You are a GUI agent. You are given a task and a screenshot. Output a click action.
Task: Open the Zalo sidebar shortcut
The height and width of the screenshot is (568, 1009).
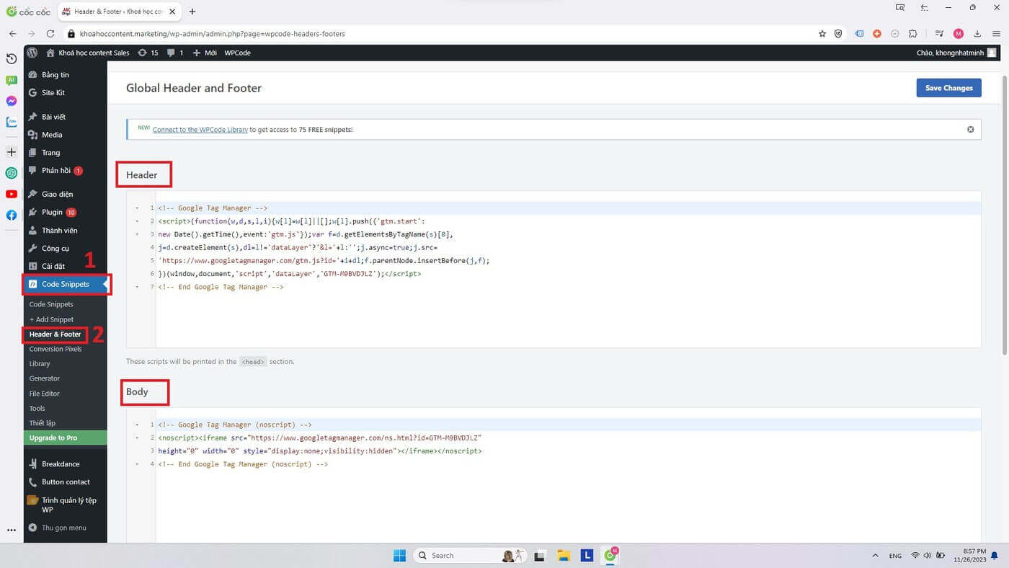tap(12, 122)
